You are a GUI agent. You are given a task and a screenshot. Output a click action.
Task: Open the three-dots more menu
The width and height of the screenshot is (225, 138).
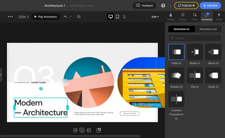(10, 17)
